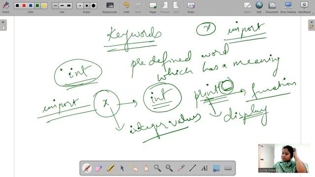Go to the Previous page
Viewport: 315px width, 177px height.
[164, 7]
